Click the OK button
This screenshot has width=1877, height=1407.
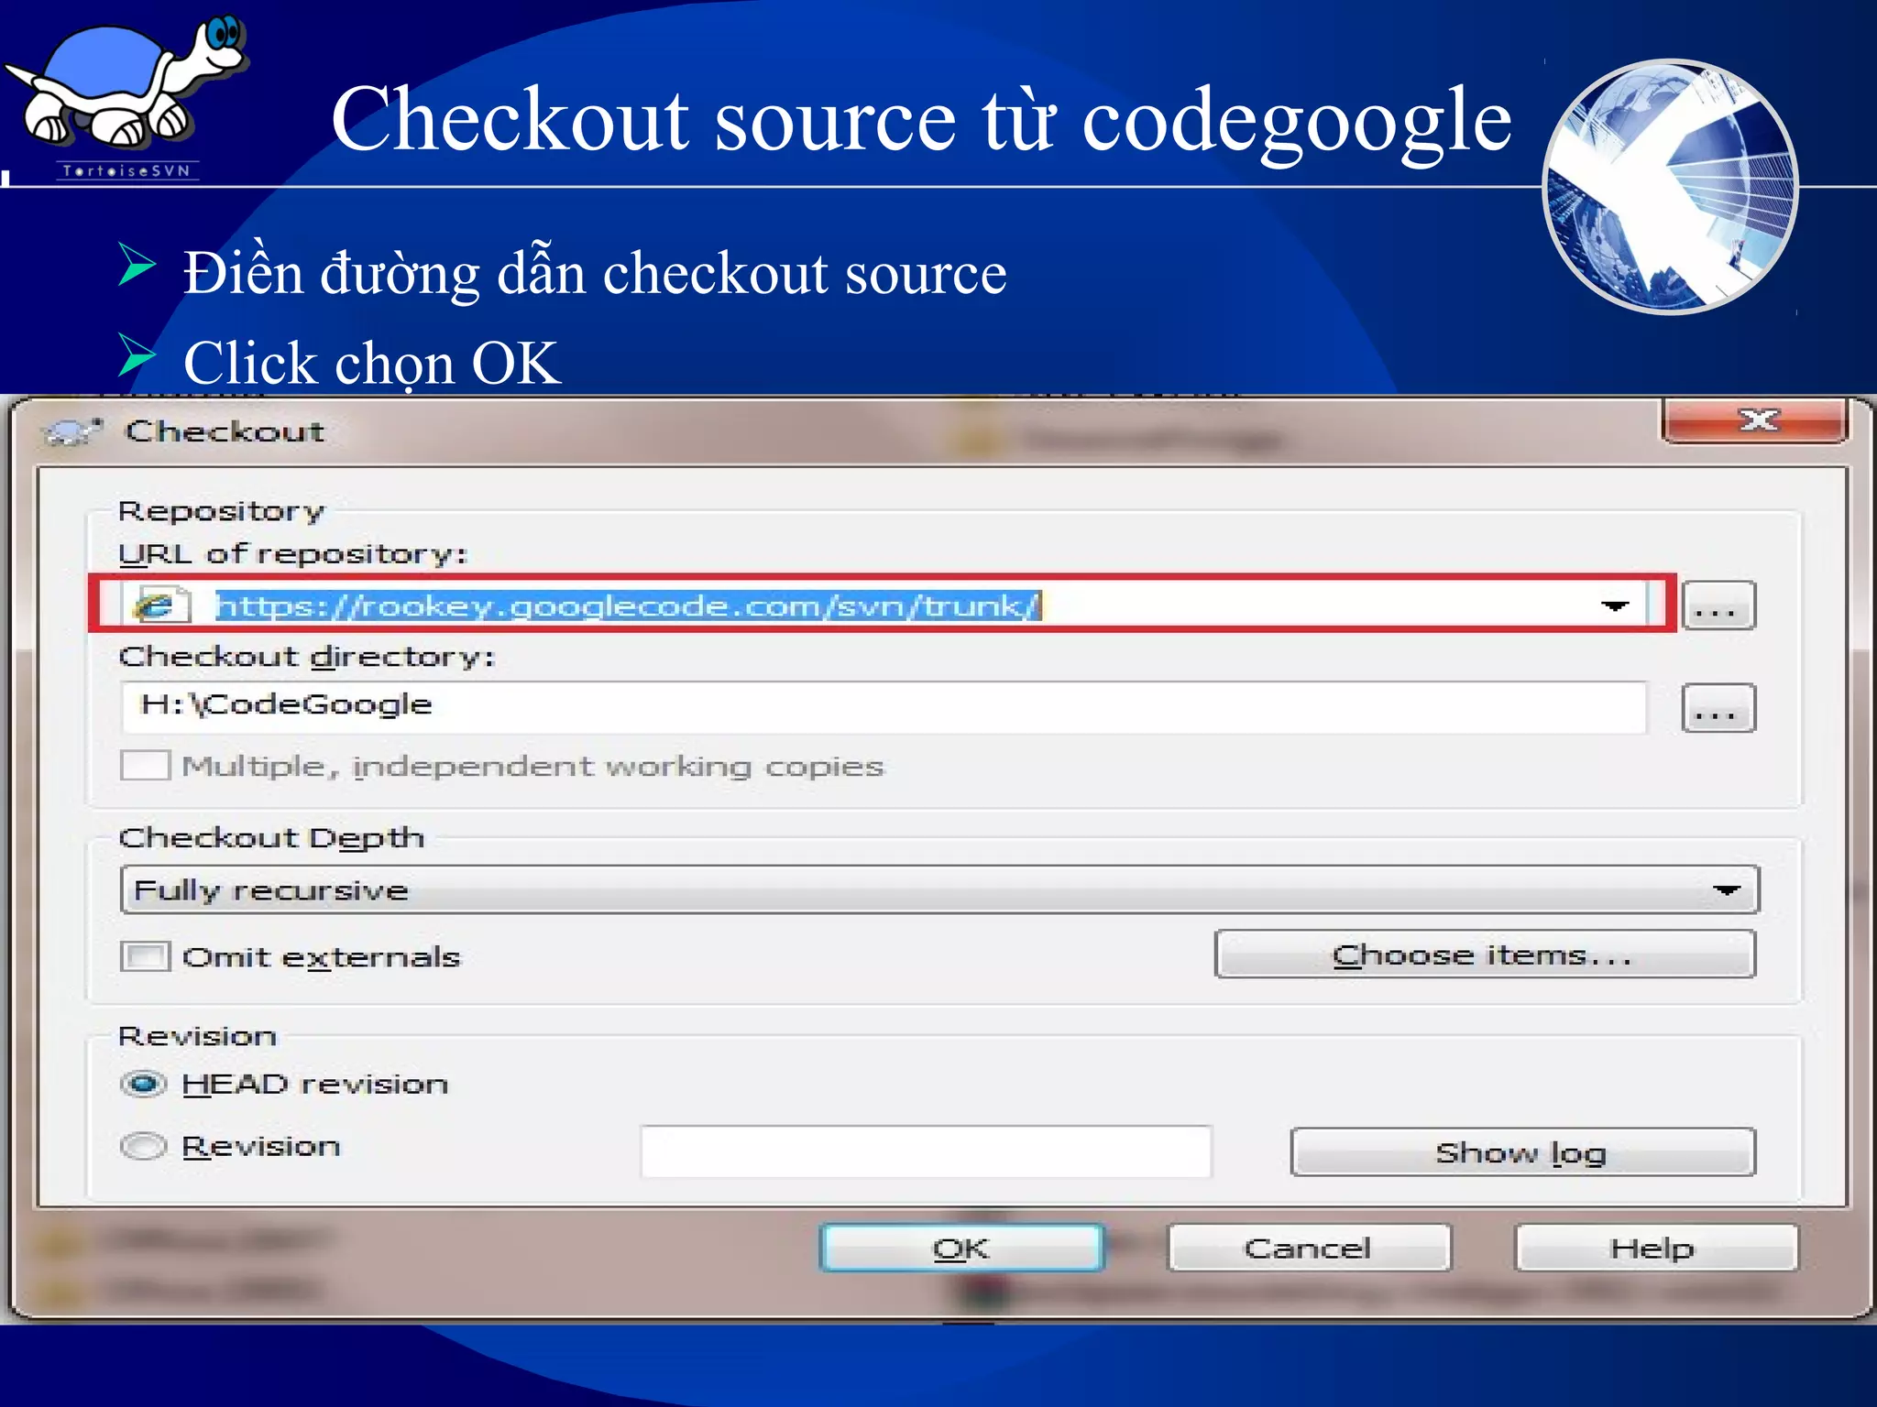coord(961,1248)
